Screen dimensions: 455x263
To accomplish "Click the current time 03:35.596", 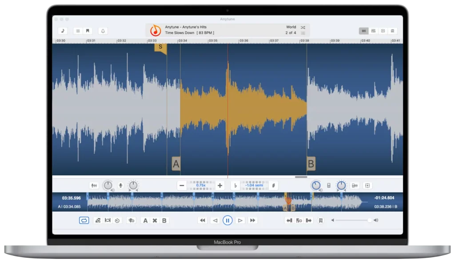I will [72, 198].
